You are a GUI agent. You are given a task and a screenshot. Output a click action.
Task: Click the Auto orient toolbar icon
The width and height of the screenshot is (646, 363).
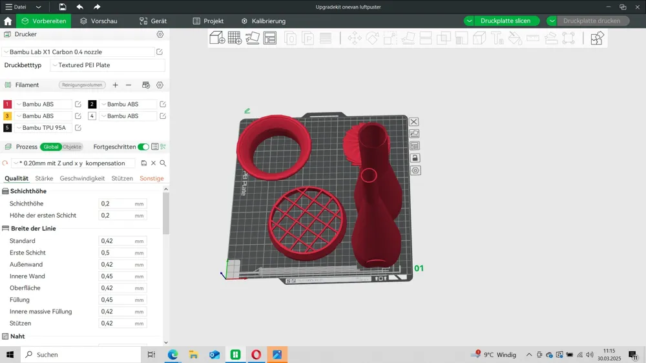tap(253, 38)
